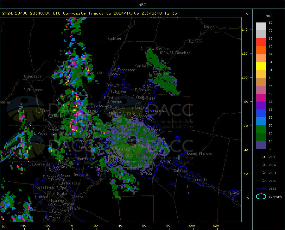Click the 'Anchoris' map label
Viewport: 285px width, 230px height.
click(x=81, y=175)
